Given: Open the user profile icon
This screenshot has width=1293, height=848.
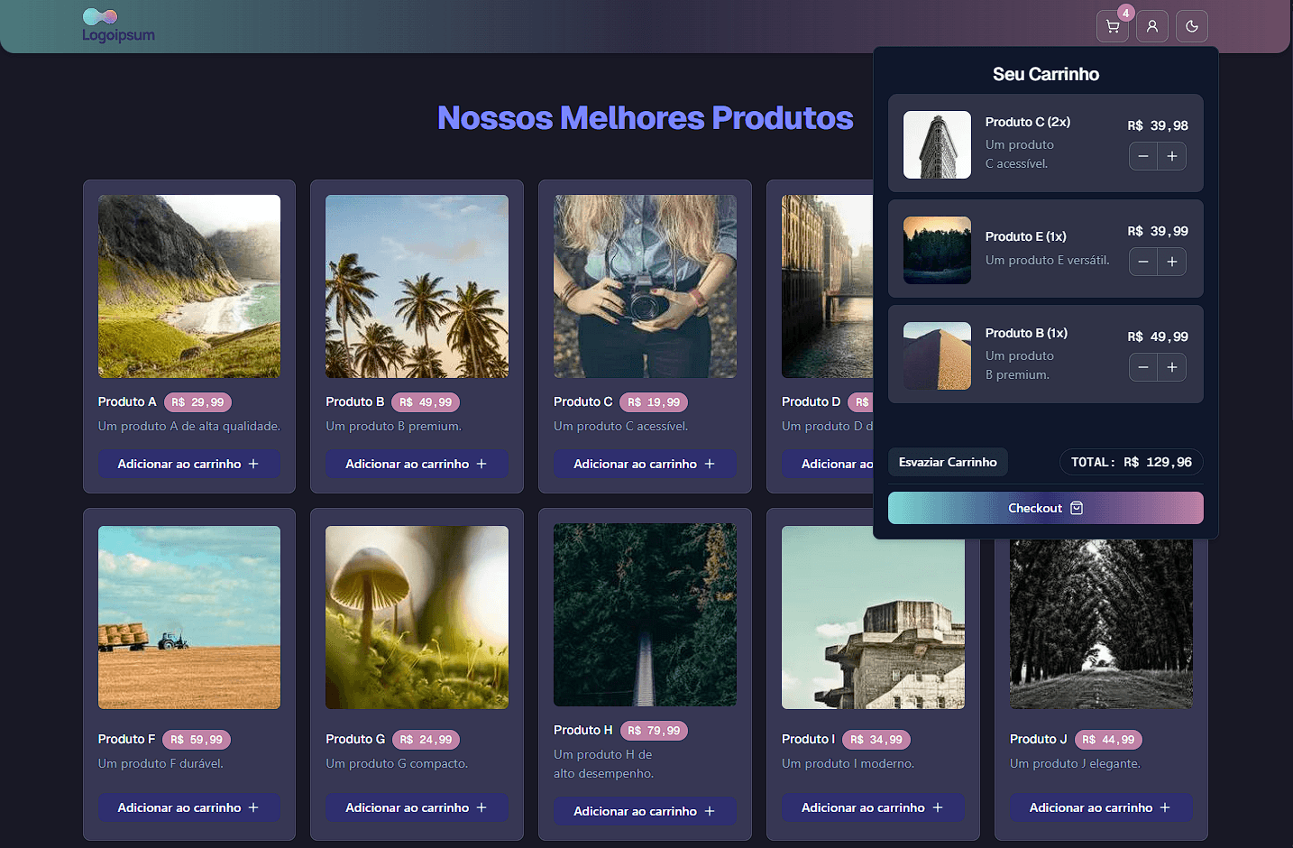Looking at the screenshot, I should click(1151, 26).
